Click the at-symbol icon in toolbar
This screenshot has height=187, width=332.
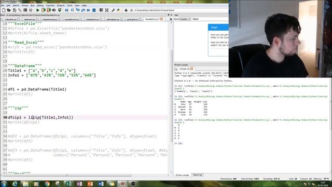click(x=31, y=10)
